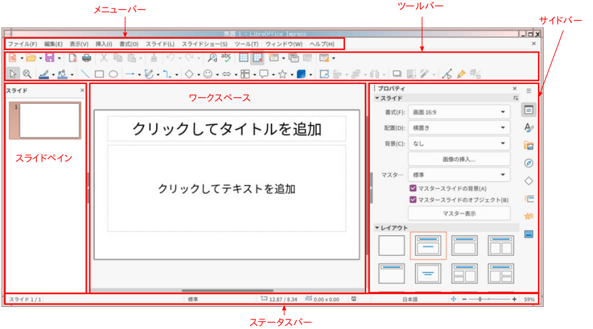This screenshot has height=329, width=593.
Task: Open the 挿入(I) menu
Action: (x=104, y=44)
